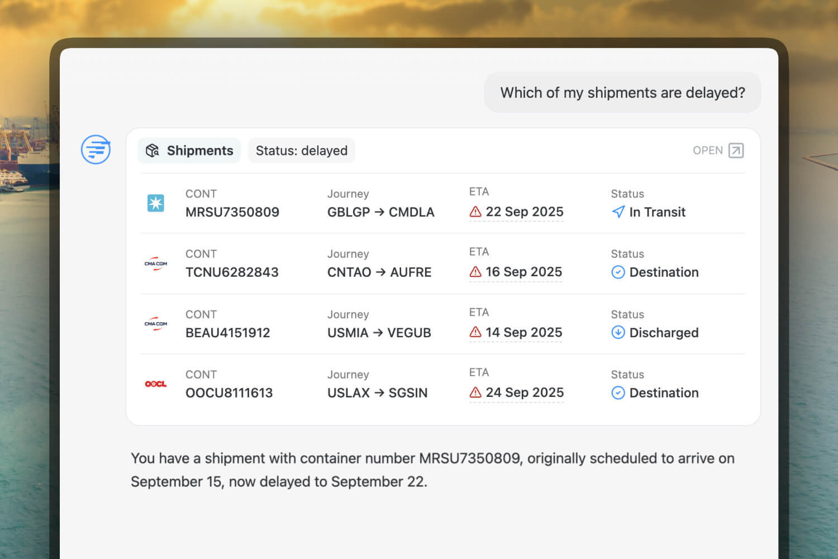Click warning triangle beside 24 Sep 2025
The width and height of the screenshot is (838, 559).
[x=475, y=392]
